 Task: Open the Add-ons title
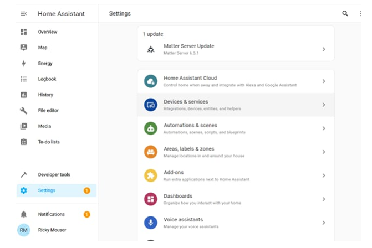tap(174, 173)
